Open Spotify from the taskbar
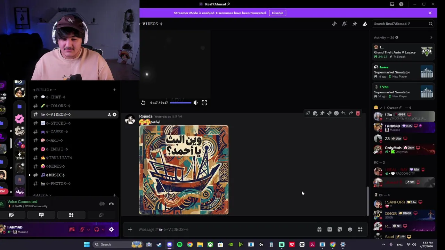The height and width of the screenshot is (250, 445). coord(179,244)
